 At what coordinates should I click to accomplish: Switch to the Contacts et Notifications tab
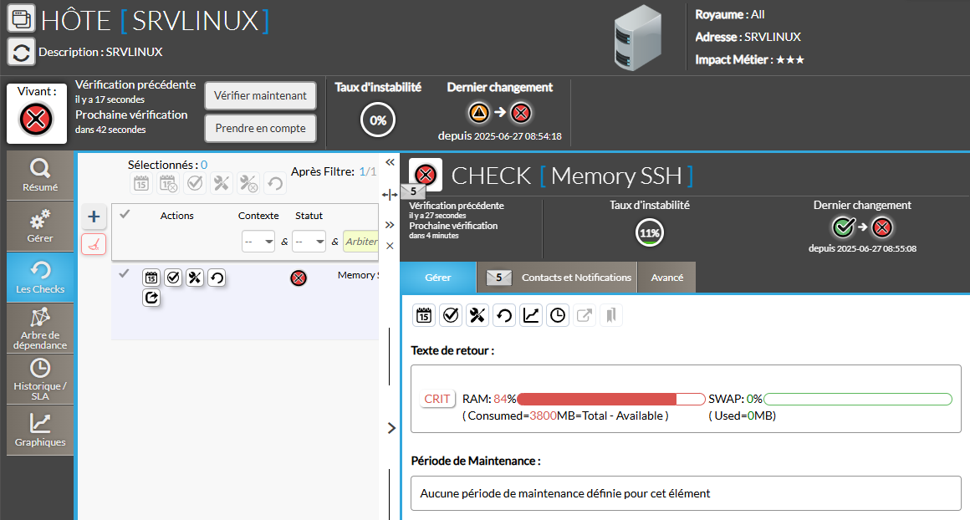(x=557, y=278)
